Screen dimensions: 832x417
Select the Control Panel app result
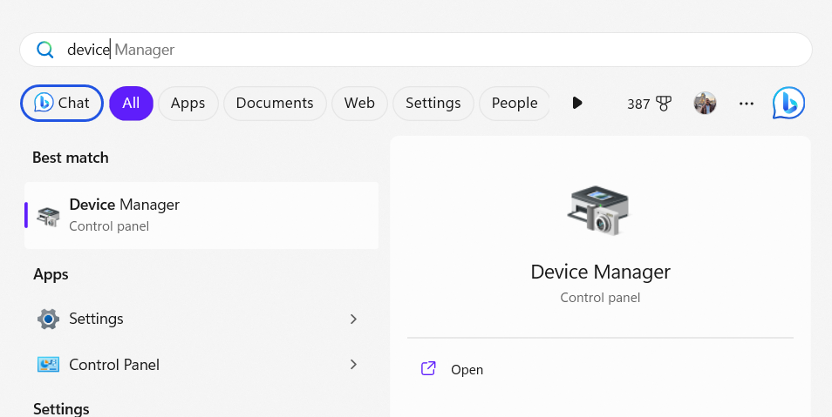click(201, 365)
